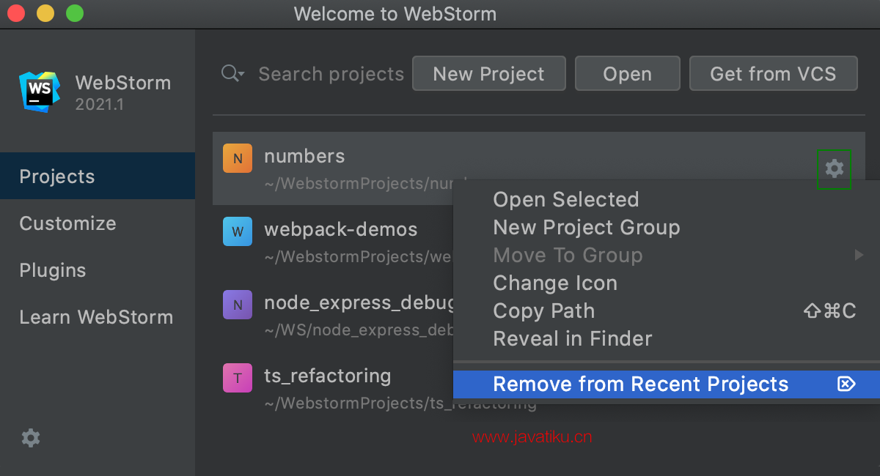Click orange N icon of numbers project
Screen dimensions: 880x476
pyautogui.click(x=238, y=158)
